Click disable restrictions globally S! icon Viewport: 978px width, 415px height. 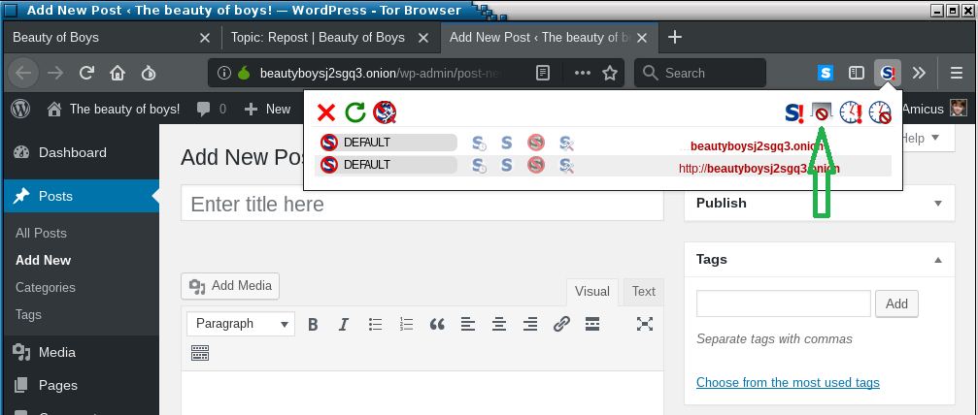795,112
